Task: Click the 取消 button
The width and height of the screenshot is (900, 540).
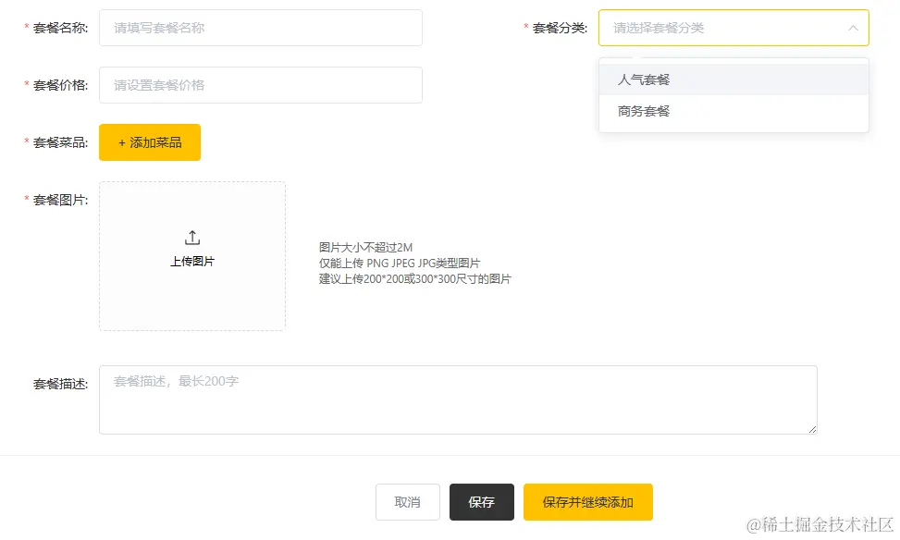Action: (408, 502)
